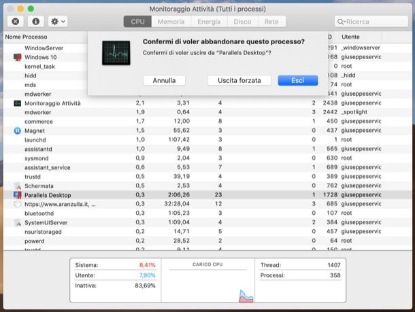
Task: Choose Uscita forzata in the dialog
Action: tap(239, 80)
